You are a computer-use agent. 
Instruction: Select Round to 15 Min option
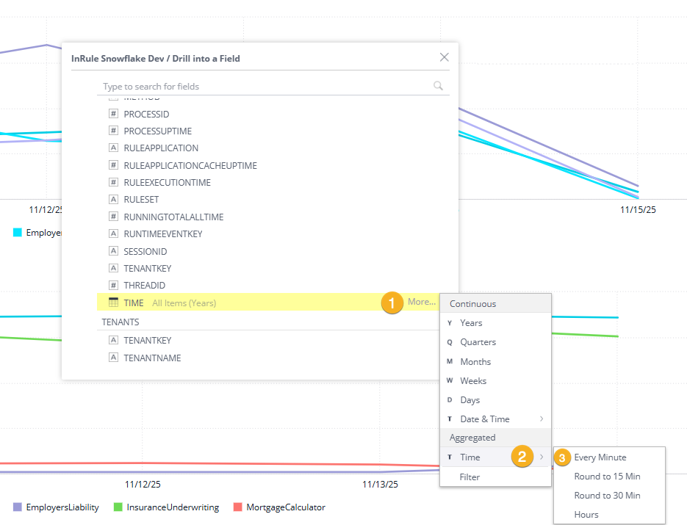pyautogui.click(x=607, y=476)
